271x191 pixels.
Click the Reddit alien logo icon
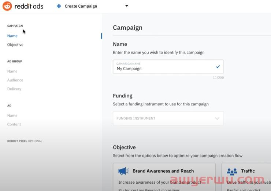pos(7,6)
